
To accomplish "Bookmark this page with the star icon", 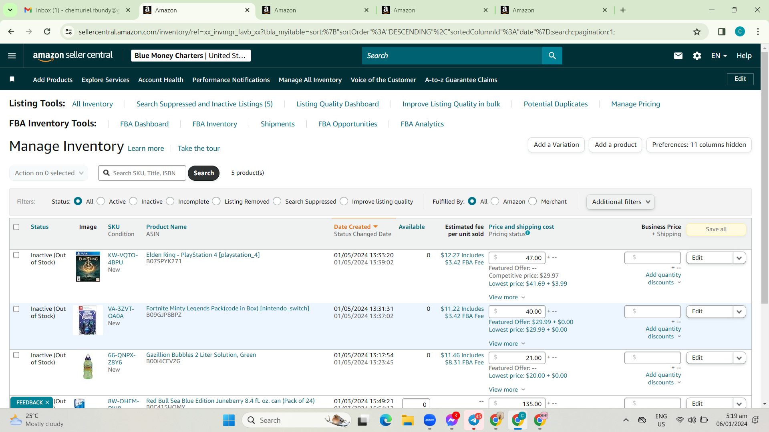I will (x=697, y=32).
